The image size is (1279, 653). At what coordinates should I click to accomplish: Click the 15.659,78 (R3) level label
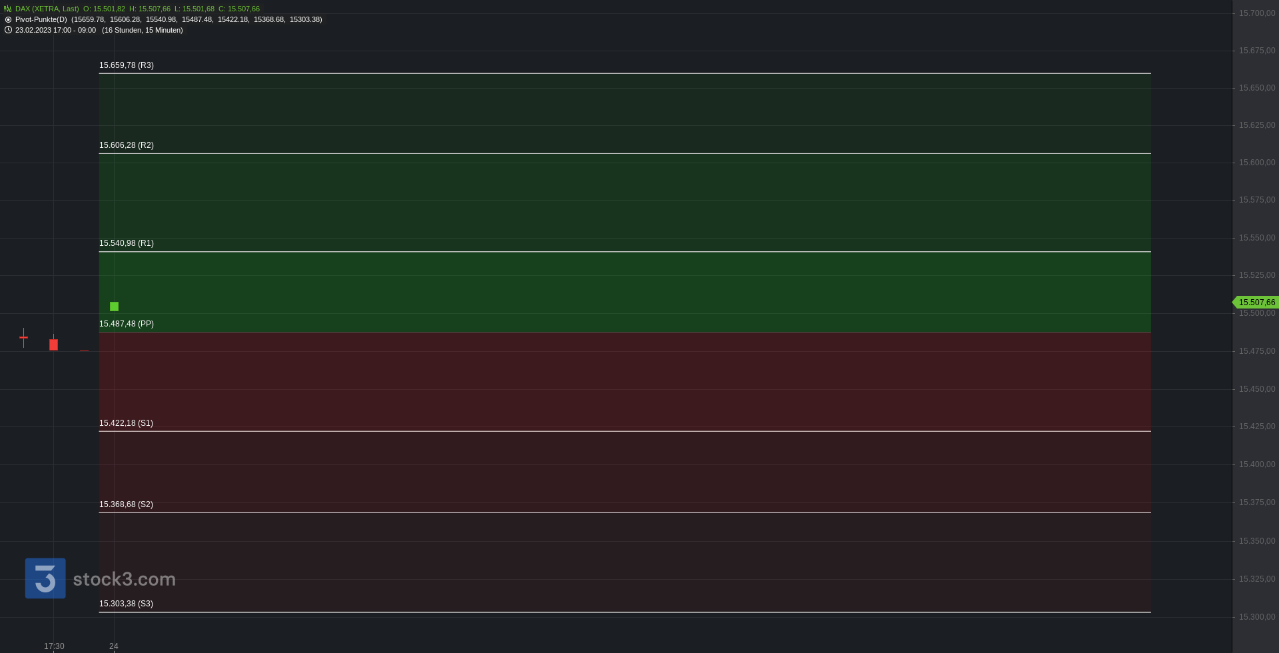(127, 65)
